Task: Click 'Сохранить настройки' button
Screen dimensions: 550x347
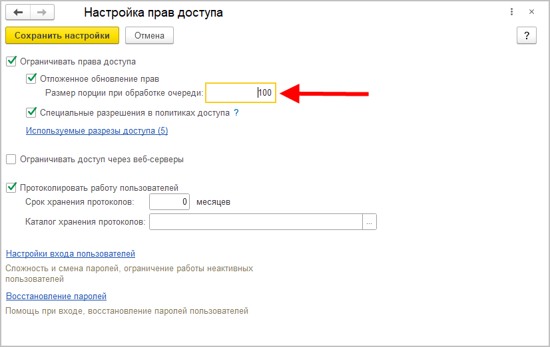Action: [62, 35]
